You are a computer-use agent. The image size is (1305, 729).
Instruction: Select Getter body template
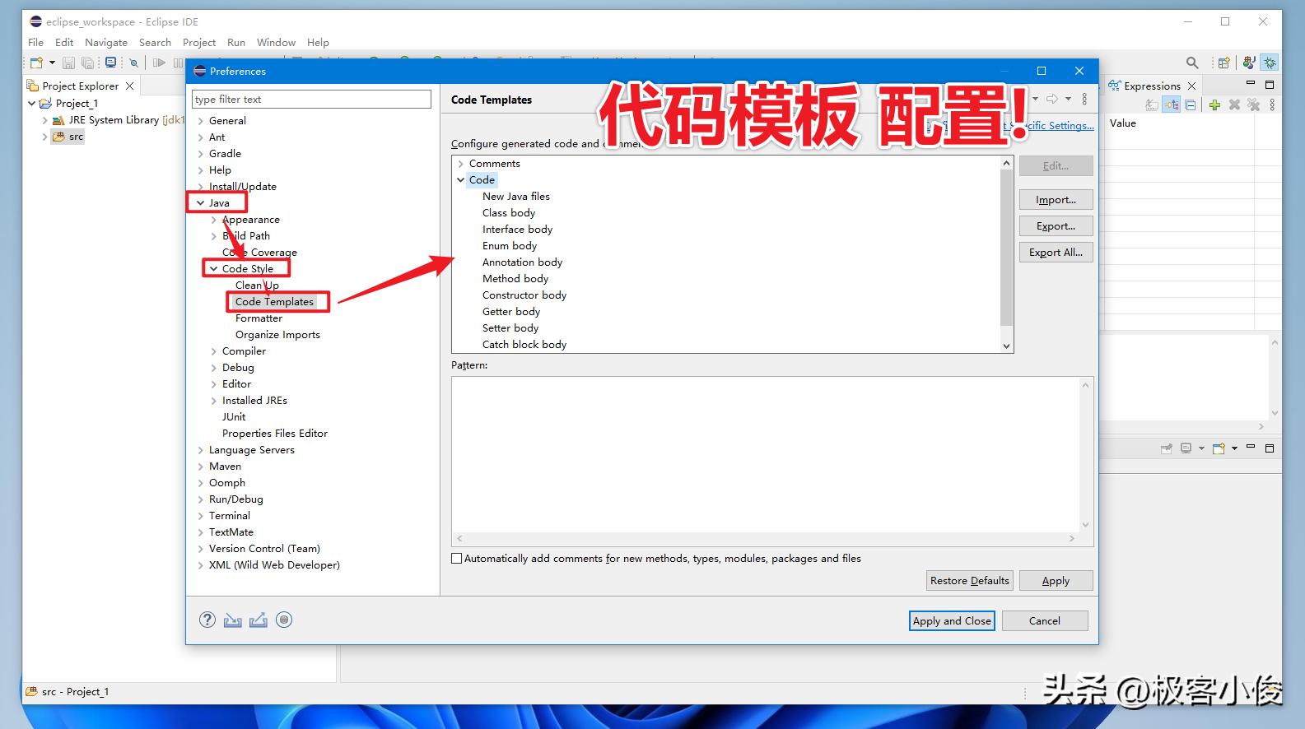point(511,311)
